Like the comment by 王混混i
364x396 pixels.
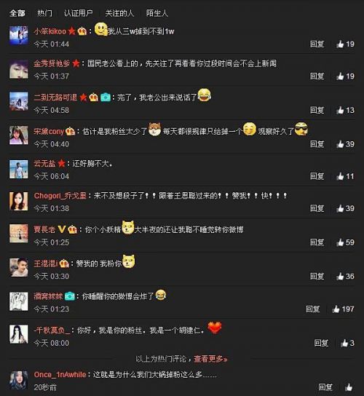345,276
